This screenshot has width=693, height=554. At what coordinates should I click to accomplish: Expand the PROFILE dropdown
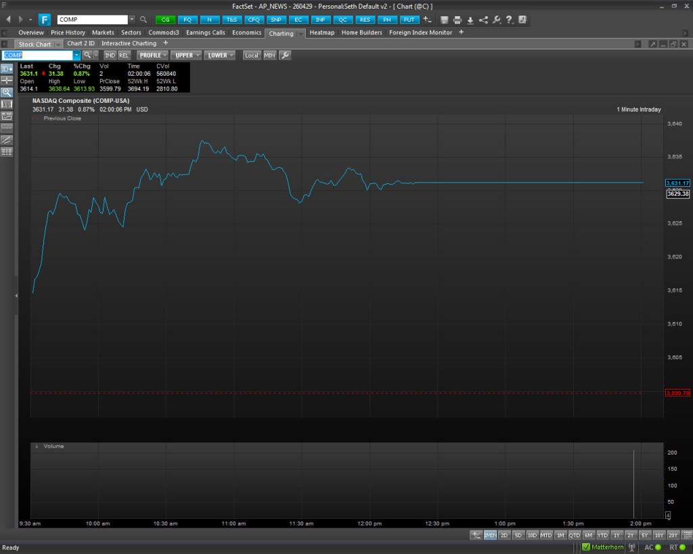[153, 55]
